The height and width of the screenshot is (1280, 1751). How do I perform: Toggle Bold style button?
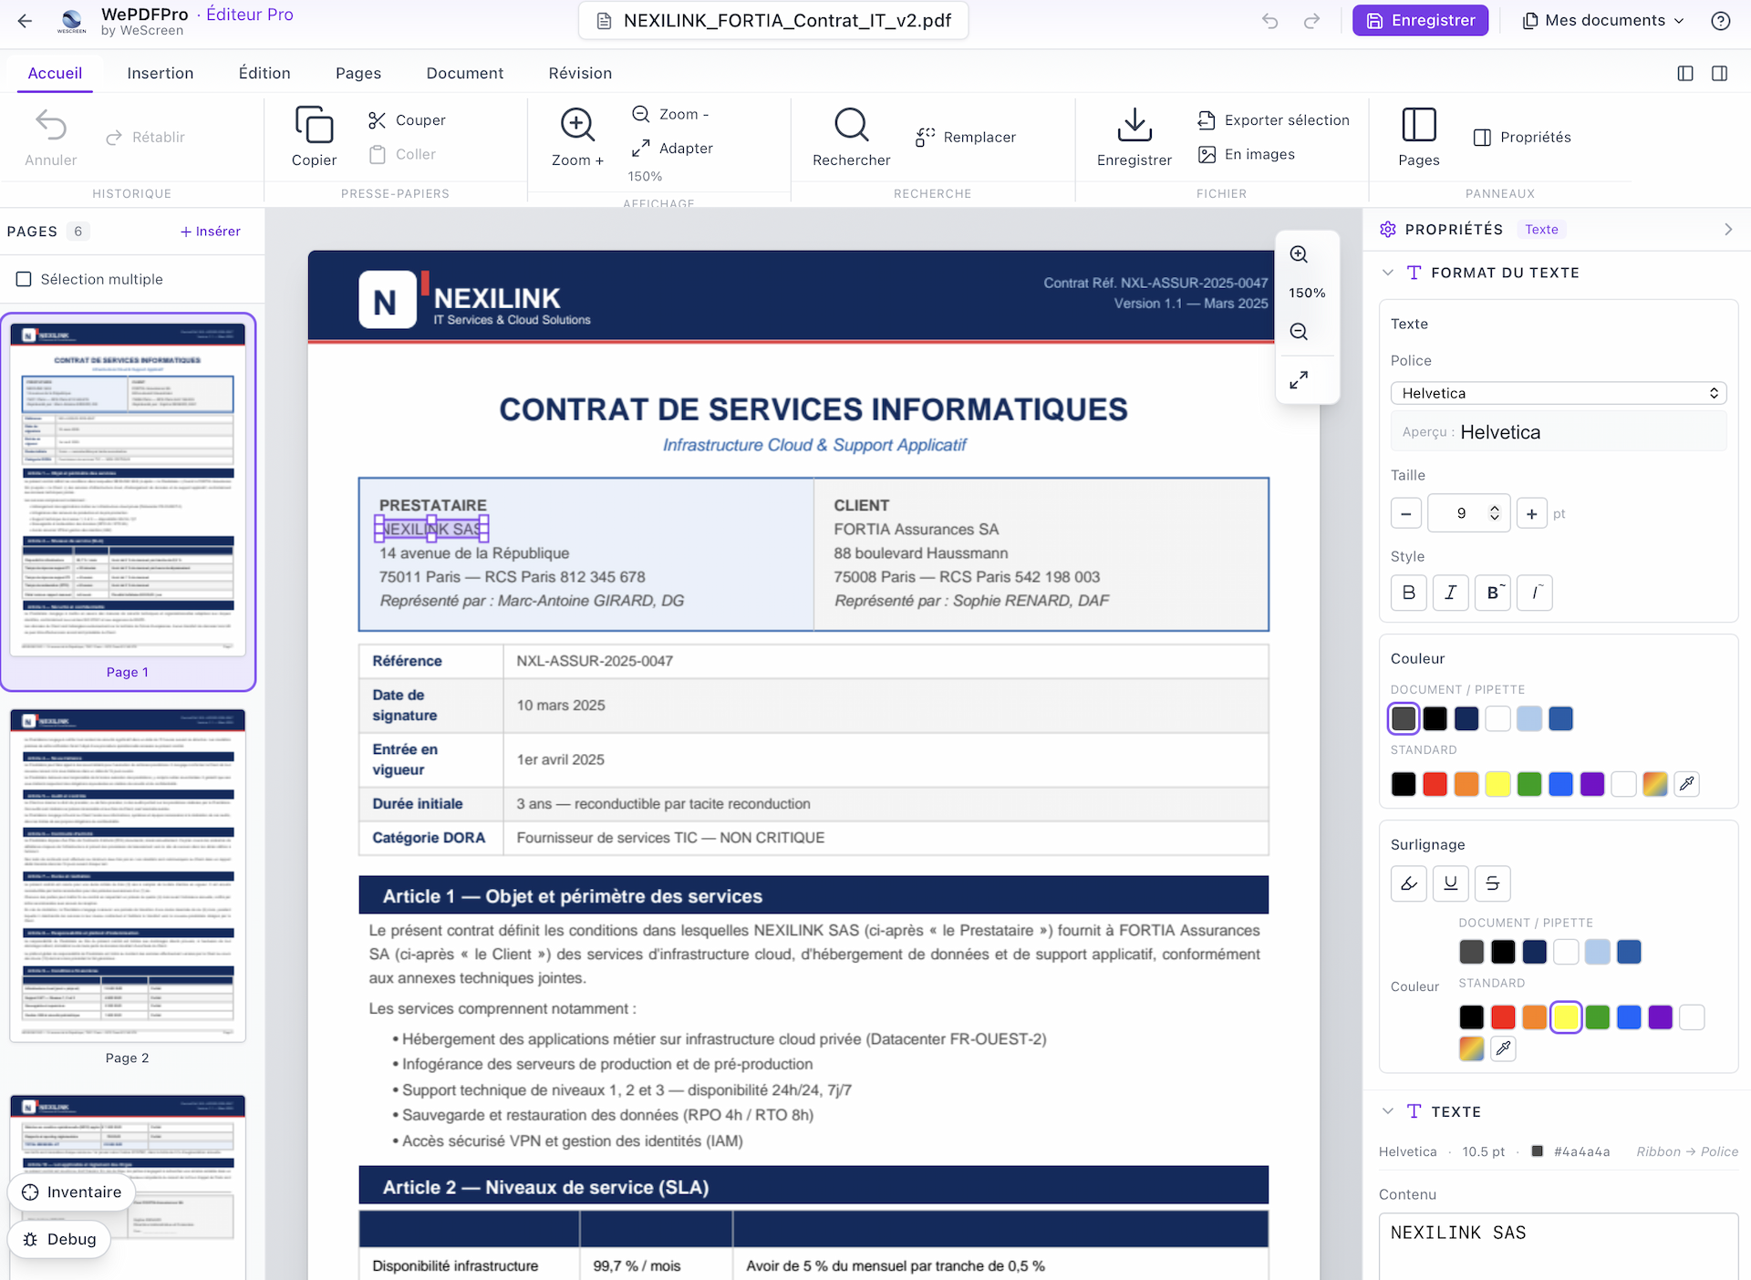pos(1408,593)
